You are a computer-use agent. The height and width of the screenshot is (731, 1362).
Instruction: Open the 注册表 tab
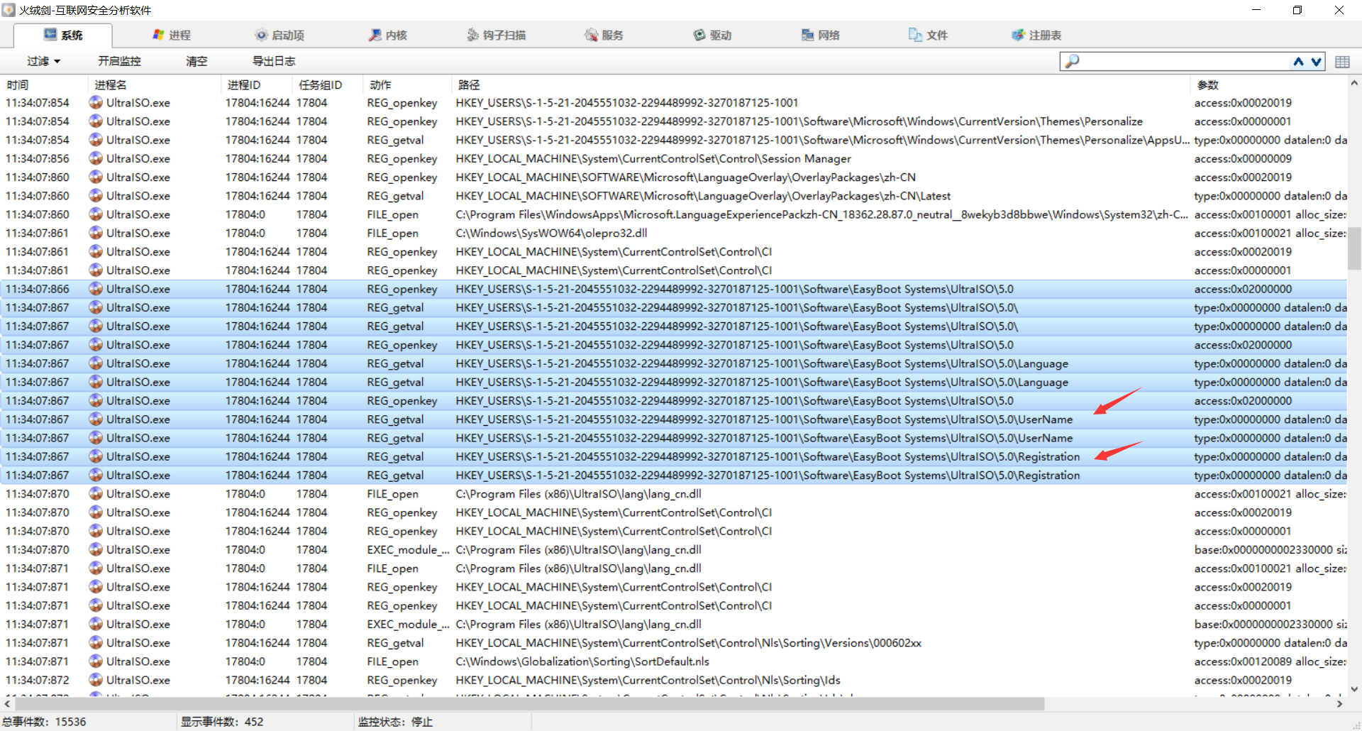[1036, 35]
